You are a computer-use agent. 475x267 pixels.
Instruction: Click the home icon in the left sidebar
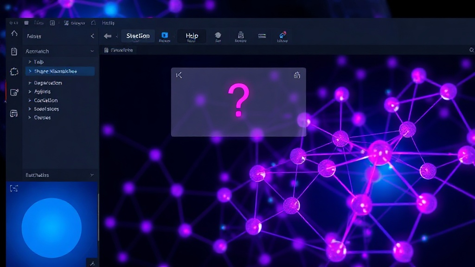point(14,33)
